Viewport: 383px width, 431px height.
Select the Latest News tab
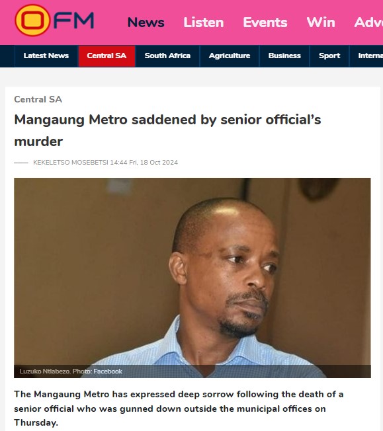pyautogui.click(x=46, y=56)
